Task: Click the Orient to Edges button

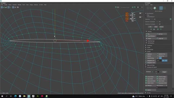Action: [x=162, y=77]
